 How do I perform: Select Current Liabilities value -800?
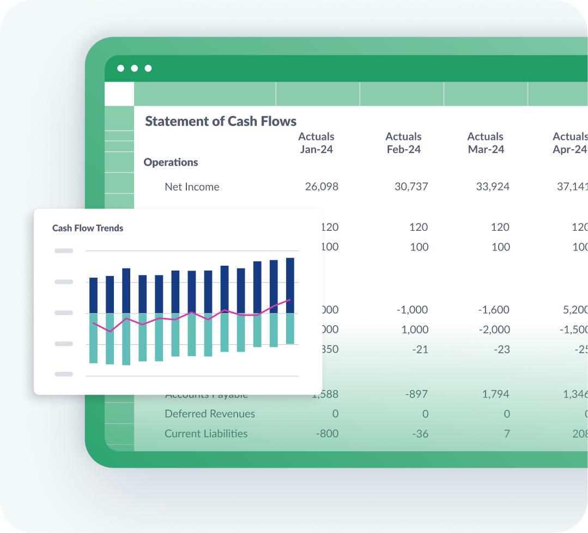click(x=327, y=434)
